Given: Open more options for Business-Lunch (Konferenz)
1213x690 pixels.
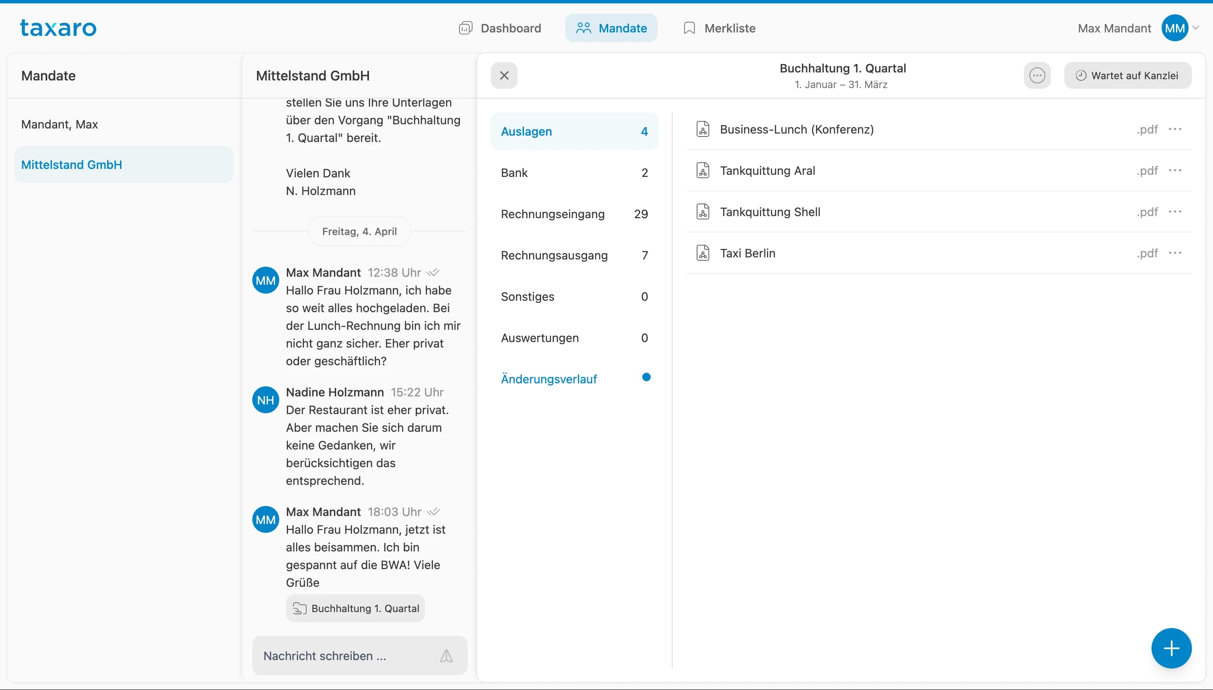Looking at the screenshot, I should click(x=1175, y=129).
